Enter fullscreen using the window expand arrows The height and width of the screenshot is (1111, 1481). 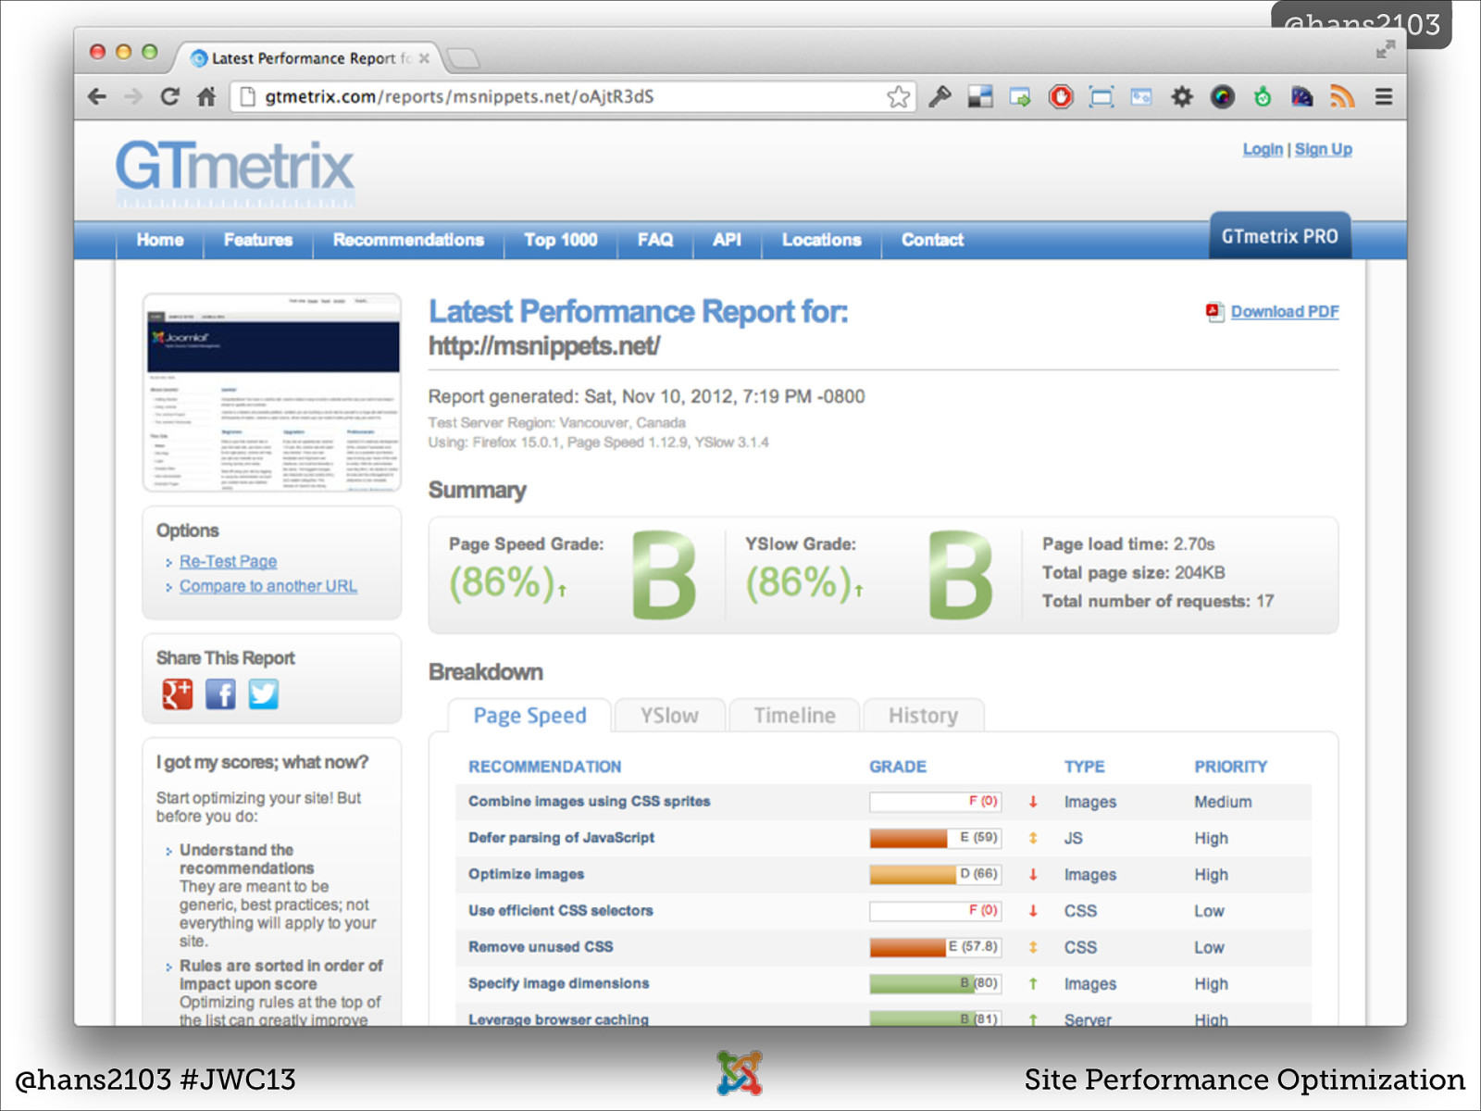click(1385, 50)
